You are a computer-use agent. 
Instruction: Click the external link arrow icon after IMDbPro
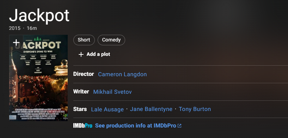click(179, 126)
